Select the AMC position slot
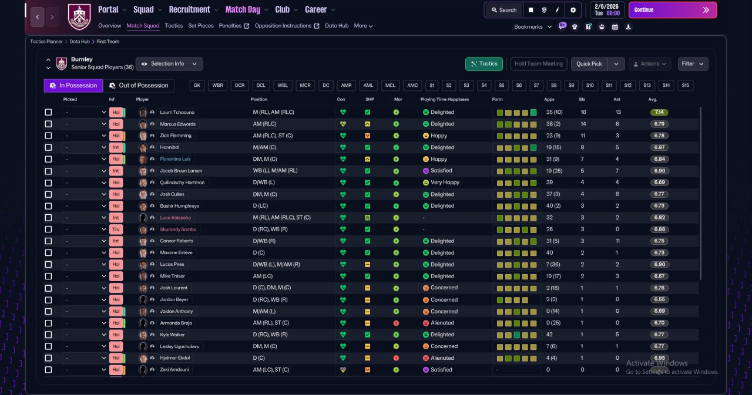This screenshot has width=752, height=395. coord(413,86)
